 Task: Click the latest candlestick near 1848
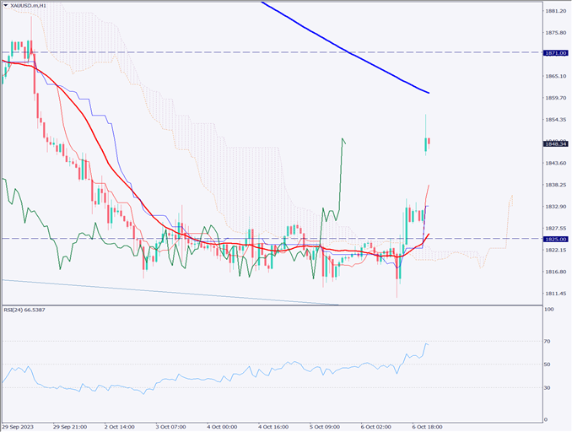(x=428, y=144)
